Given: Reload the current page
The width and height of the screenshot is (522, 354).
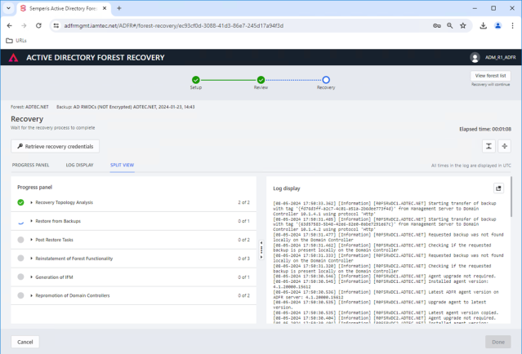Looking at the screenshot, I should pos(38,25).
